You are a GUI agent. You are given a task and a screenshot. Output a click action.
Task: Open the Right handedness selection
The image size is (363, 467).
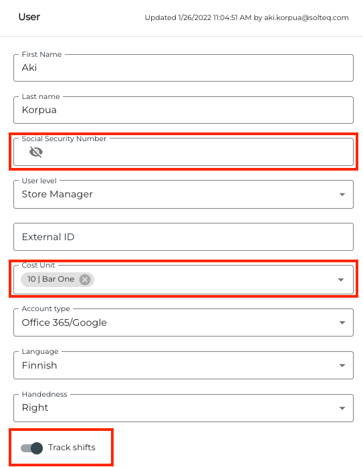point(183,408)
